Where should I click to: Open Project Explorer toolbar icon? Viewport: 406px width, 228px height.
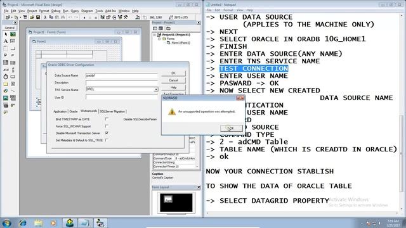pos(103,17)
